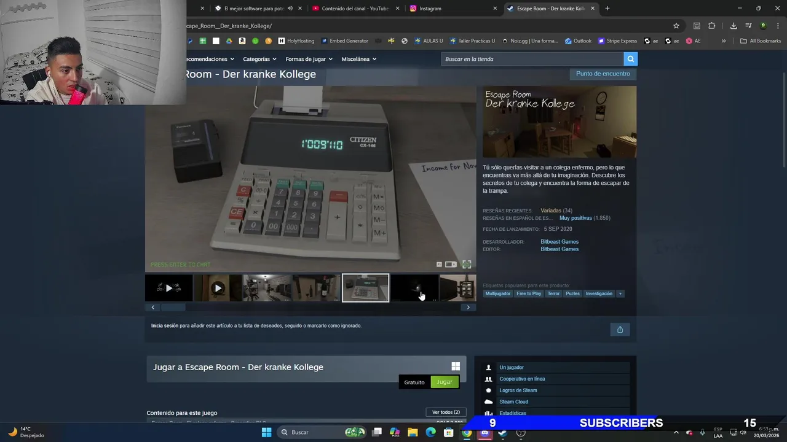
Task: Click the Puzles tag
Action: tap(572, 293)
